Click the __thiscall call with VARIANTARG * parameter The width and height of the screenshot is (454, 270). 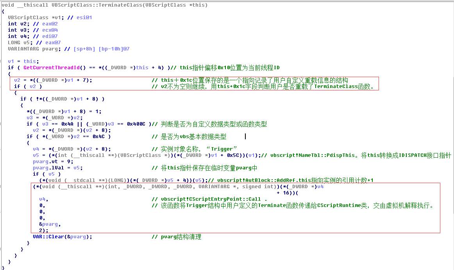pos(178,187)
